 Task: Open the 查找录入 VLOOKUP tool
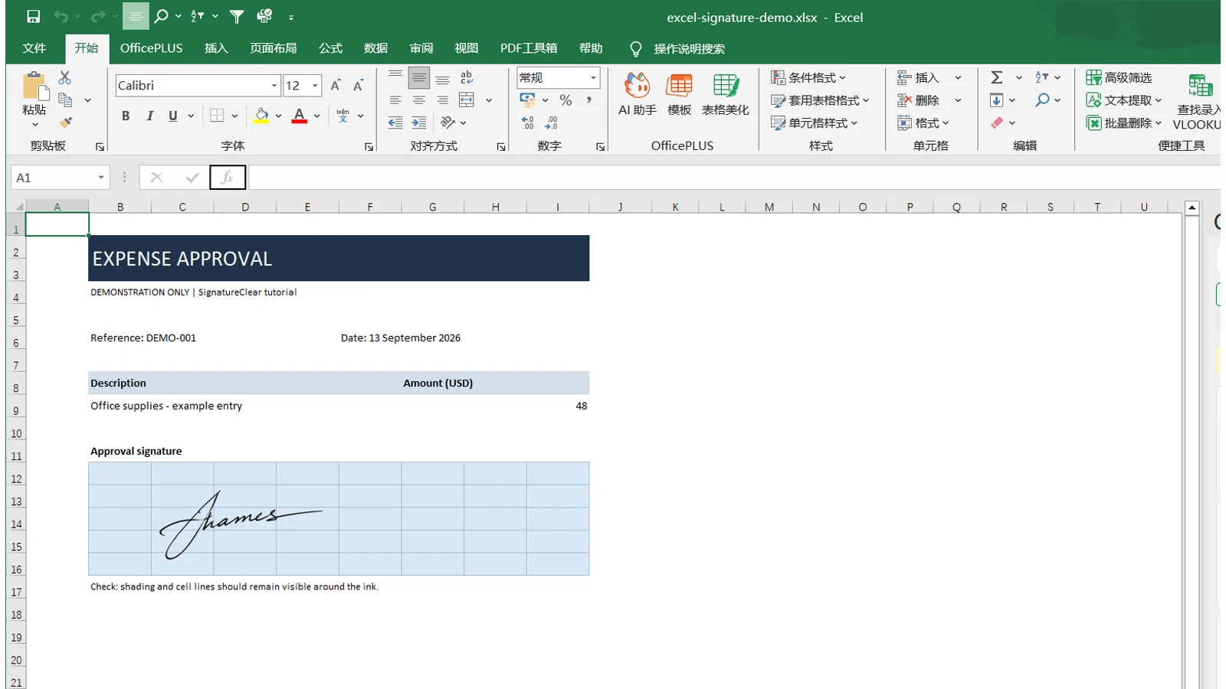[x=1198, y=102]
